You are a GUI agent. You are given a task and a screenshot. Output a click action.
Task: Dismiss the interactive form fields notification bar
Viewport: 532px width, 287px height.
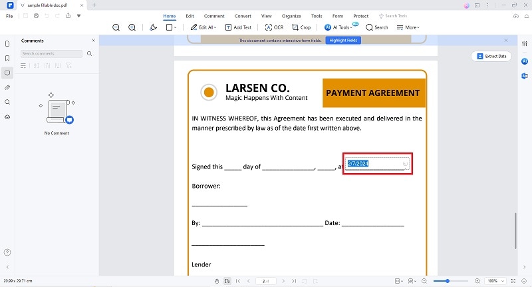coord(506,40)
